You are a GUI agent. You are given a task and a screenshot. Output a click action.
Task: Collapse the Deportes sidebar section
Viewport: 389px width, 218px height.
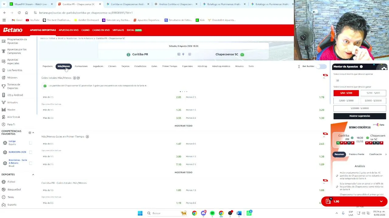[33, 174]
